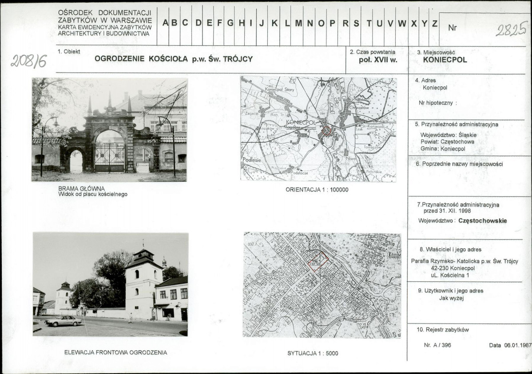Image resolution: width=532 pixels, height=374 pixels.
Task: Click the heading '6. Poprzednie nazwy miejscowości'
Action: [459, 164]
